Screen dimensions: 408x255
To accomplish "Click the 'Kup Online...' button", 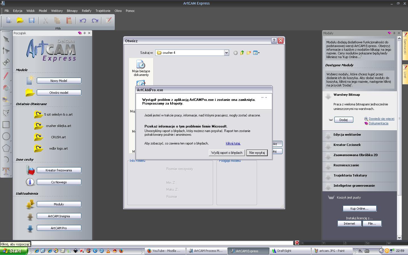I will tap(360, 209).
